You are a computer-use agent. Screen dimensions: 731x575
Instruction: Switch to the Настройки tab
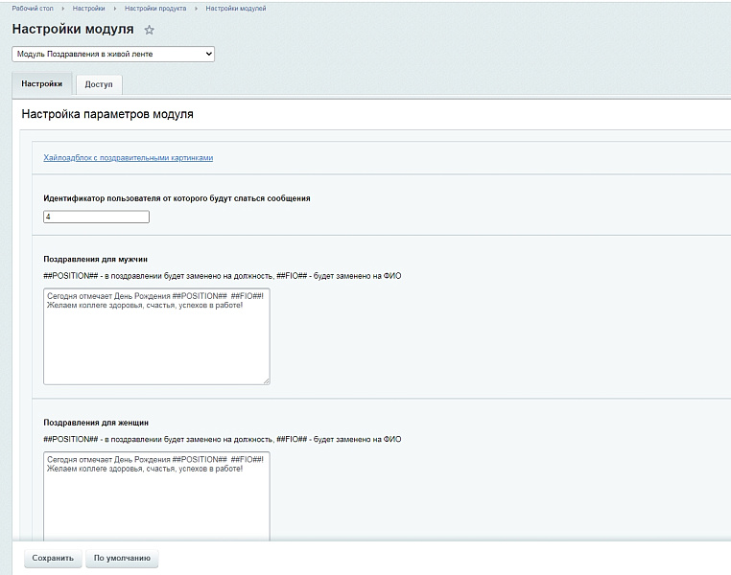pyautogui.click(x=41, y=84)
